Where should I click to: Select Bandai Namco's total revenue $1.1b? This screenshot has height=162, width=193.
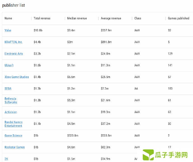click(37, 124)
